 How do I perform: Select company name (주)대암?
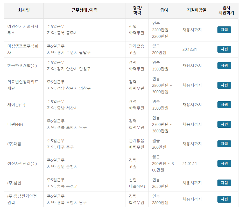(14, 144)
